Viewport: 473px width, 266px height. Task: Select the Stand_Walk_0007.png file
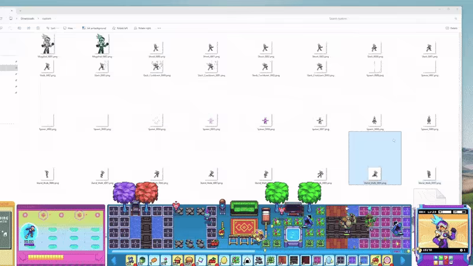tap(429, 176)
